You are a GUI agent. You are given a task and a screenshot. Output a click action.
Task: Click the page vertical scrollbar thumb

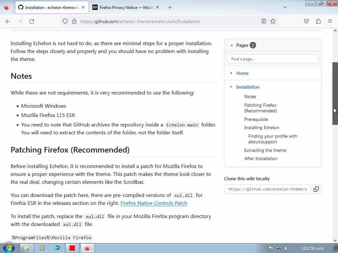click(335, 94)
